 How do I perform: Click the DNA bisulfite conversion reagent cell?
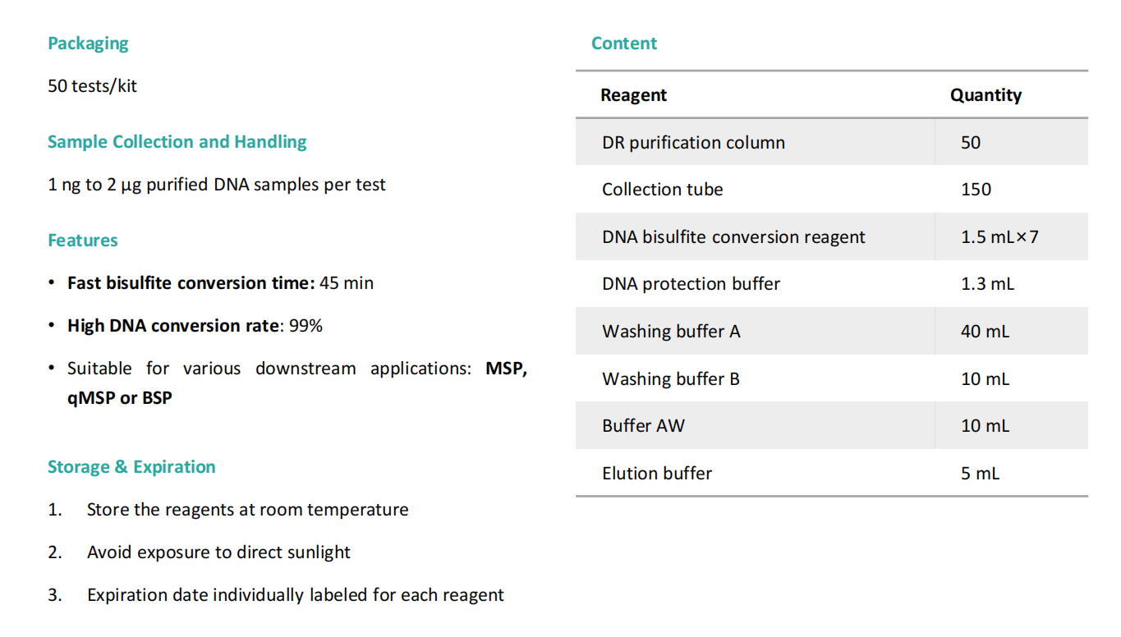733,237
